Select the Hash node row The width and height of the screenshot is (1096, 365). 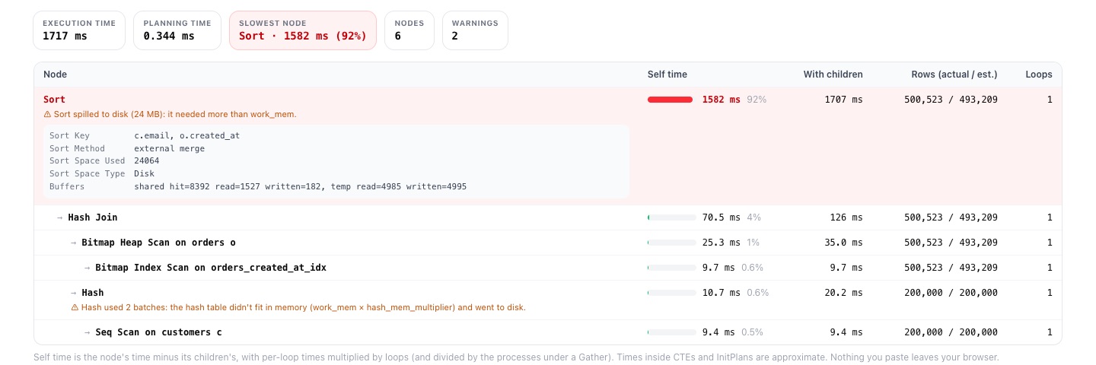(547, 300)
